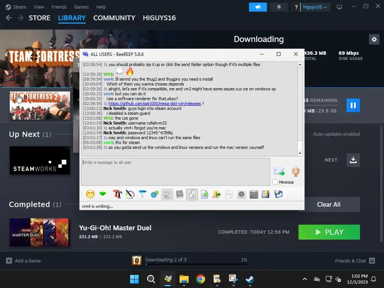Click the gray round disc toolbar icon
The width and height of the screenshot is (384, 288).
241,194
